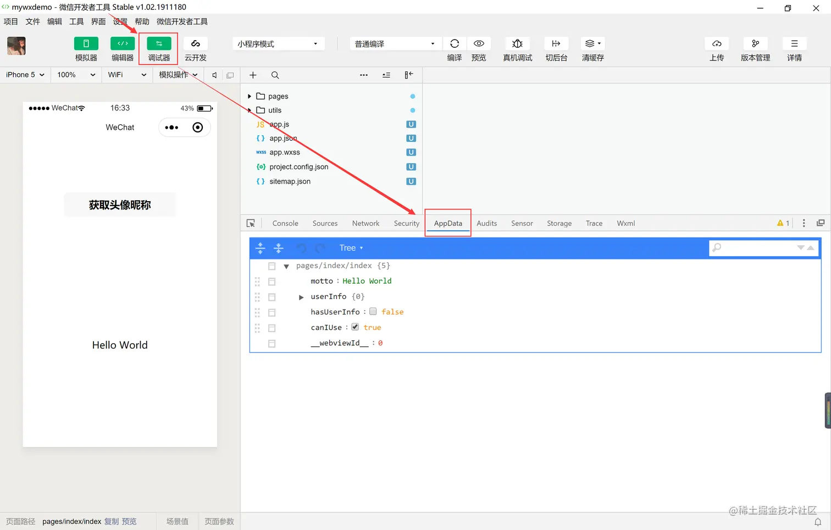
Task: Click the simulator capsule three-dots menu
Action: [x=171, y=128]
